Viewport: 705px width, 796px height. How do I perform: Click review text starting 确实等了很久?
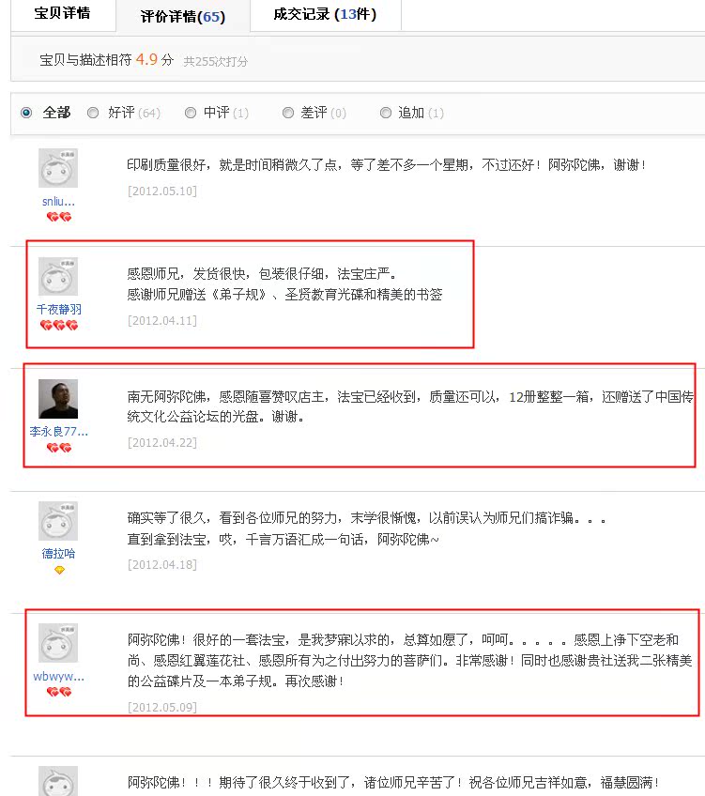pyautogui.click(x=366, y=528)
